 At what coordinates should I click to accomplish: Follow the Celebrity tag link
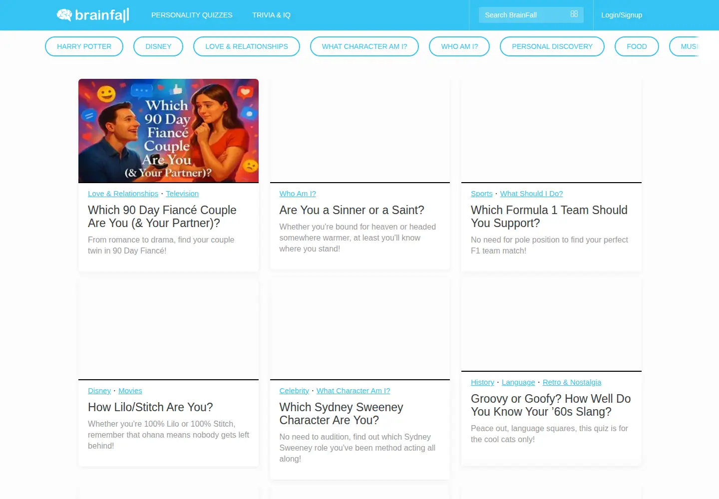coord(294,391)
